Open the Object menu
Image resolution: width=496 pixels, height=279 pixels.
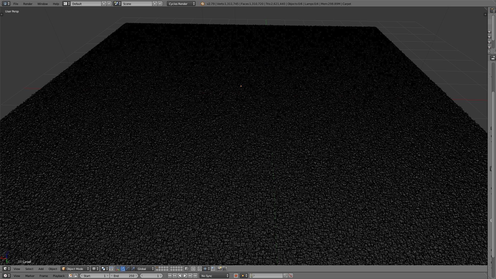pos(53,269)
